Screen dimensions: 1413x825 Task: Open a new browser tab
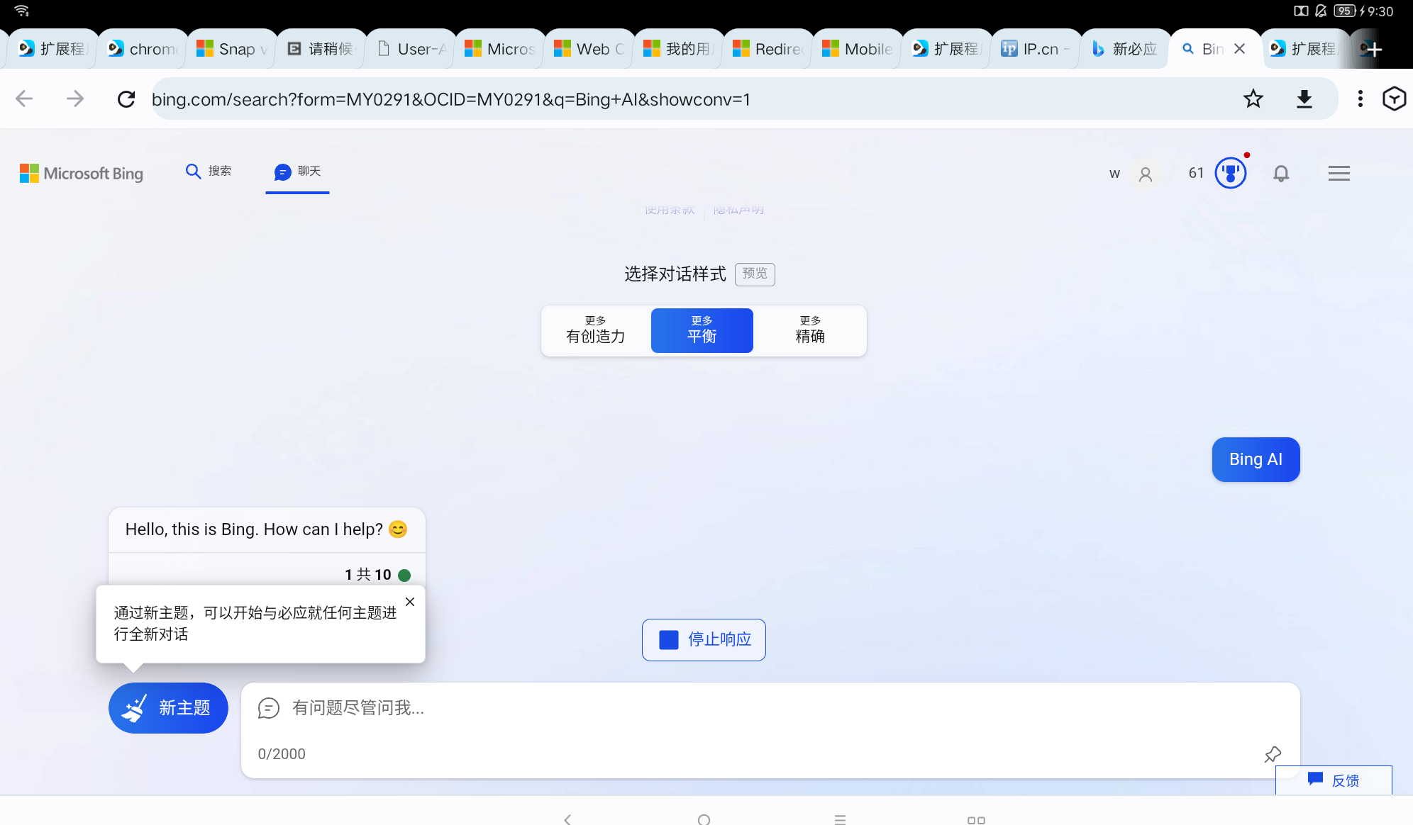coord(1373,49)
